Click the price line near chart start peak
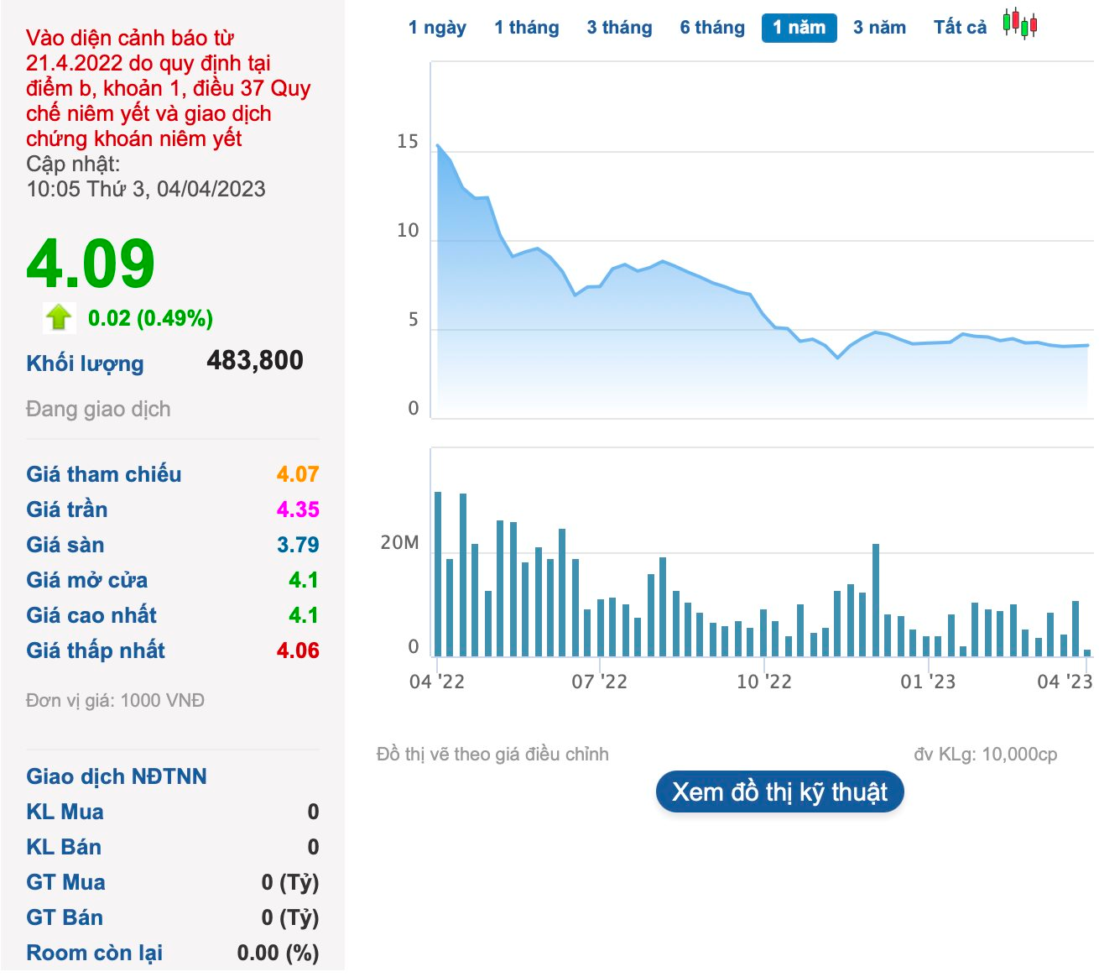Viewport: 1099px width, 977px height. tap(438, 146)
